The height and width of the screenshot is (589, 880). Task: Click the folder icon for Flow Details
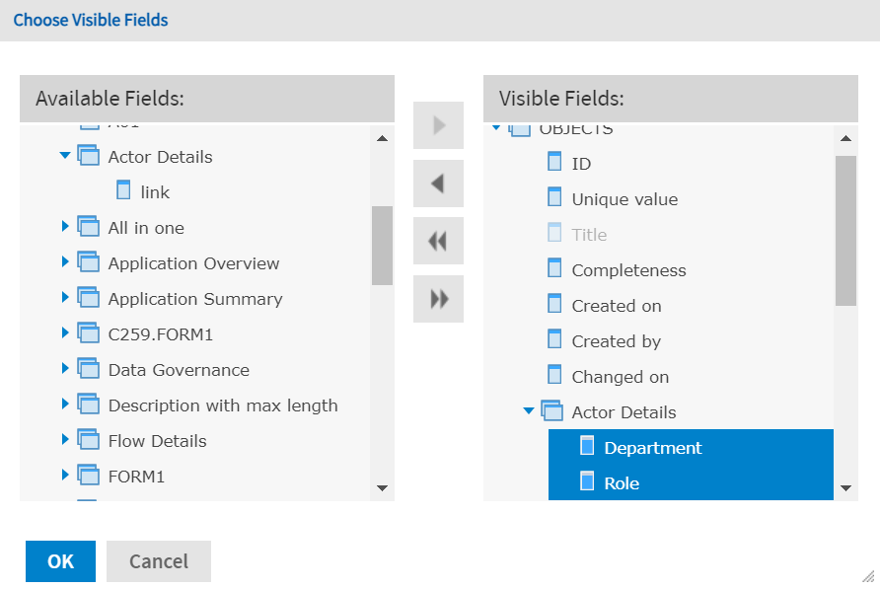point(89,439)
